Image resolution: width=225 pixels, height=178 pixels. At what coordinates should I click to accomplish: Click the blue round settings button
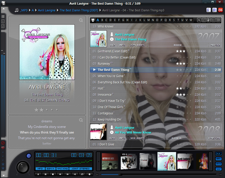click(x=29, y=156)
